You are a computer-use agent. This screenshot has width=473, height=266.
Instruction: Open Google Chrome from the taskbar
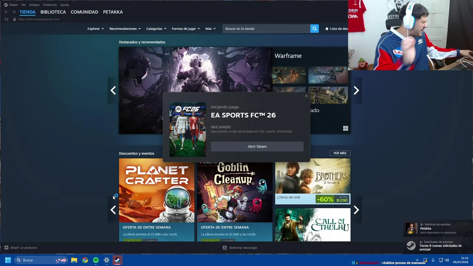[85, 260]
